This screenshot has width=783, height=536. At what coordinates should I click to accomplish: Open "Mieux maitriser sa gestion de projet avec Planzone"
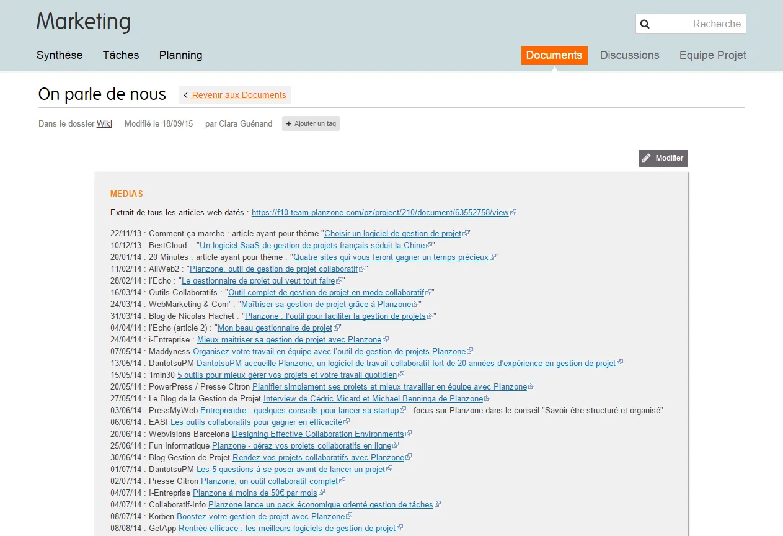pyautogui.click(x=289, y=340)
